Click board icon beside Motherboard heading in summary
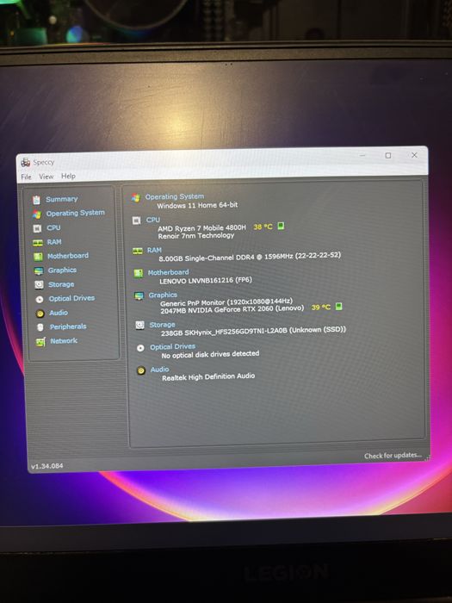The image size is (452, 603). pos(139,274)
